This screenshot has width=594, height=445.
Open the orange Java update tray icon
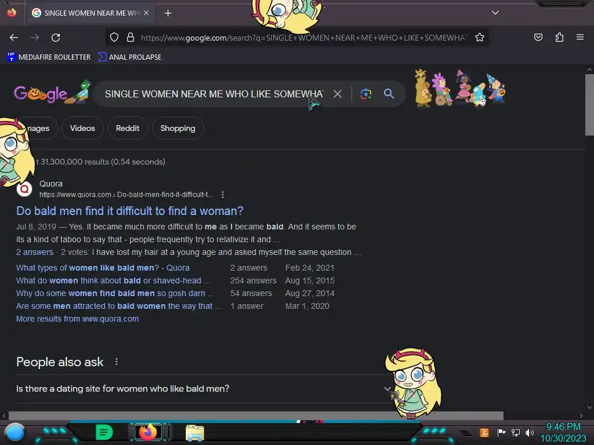point(484,432)
